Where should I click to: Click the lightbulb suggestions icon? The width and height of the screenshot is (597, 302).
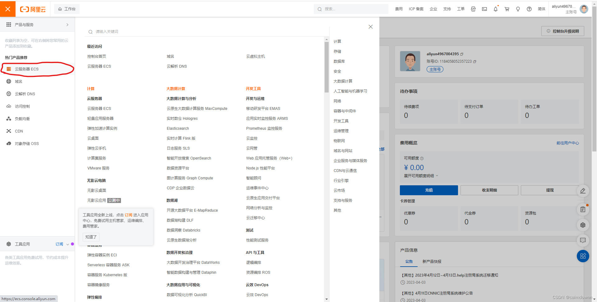tap(518, 9)
